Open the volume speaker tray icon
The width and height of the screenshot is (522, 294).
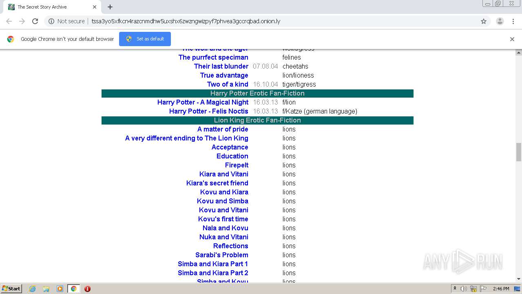click(x=464, y=289)
